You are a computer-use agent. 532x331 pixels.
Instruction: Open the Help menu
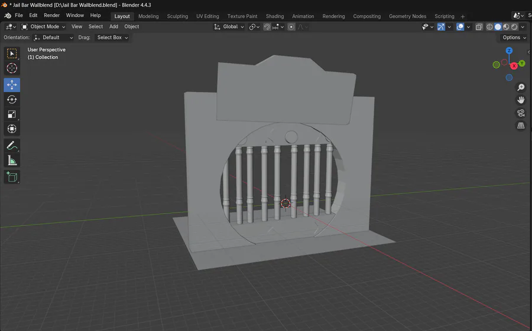pos(95,15)
